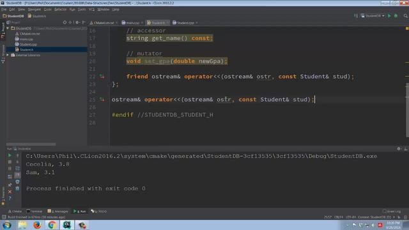Open Windows Start menu
This screenshot has height=230, width=409.
click(x=7, y=225)
